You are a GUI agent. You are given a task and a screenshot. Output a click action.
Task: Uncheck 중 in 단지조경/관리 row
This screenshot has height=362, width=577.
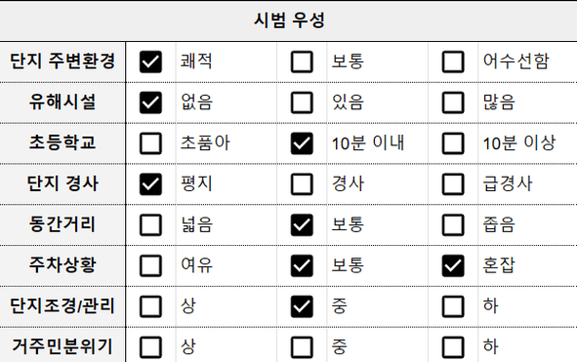[302, 306]
